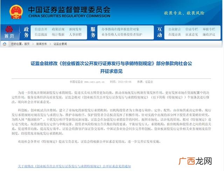Viewport: 224px width, 171px height.
Task: Click the 来源: 证监会 text
Action: point(145,82)
